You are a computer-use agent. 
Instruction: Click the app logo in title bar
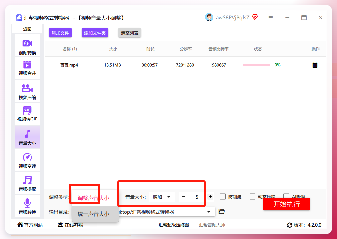19,18
